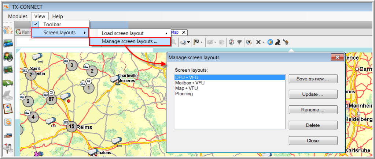Click the orange S icon in the sidebar
375x159 pixels.
pos(8,122)
